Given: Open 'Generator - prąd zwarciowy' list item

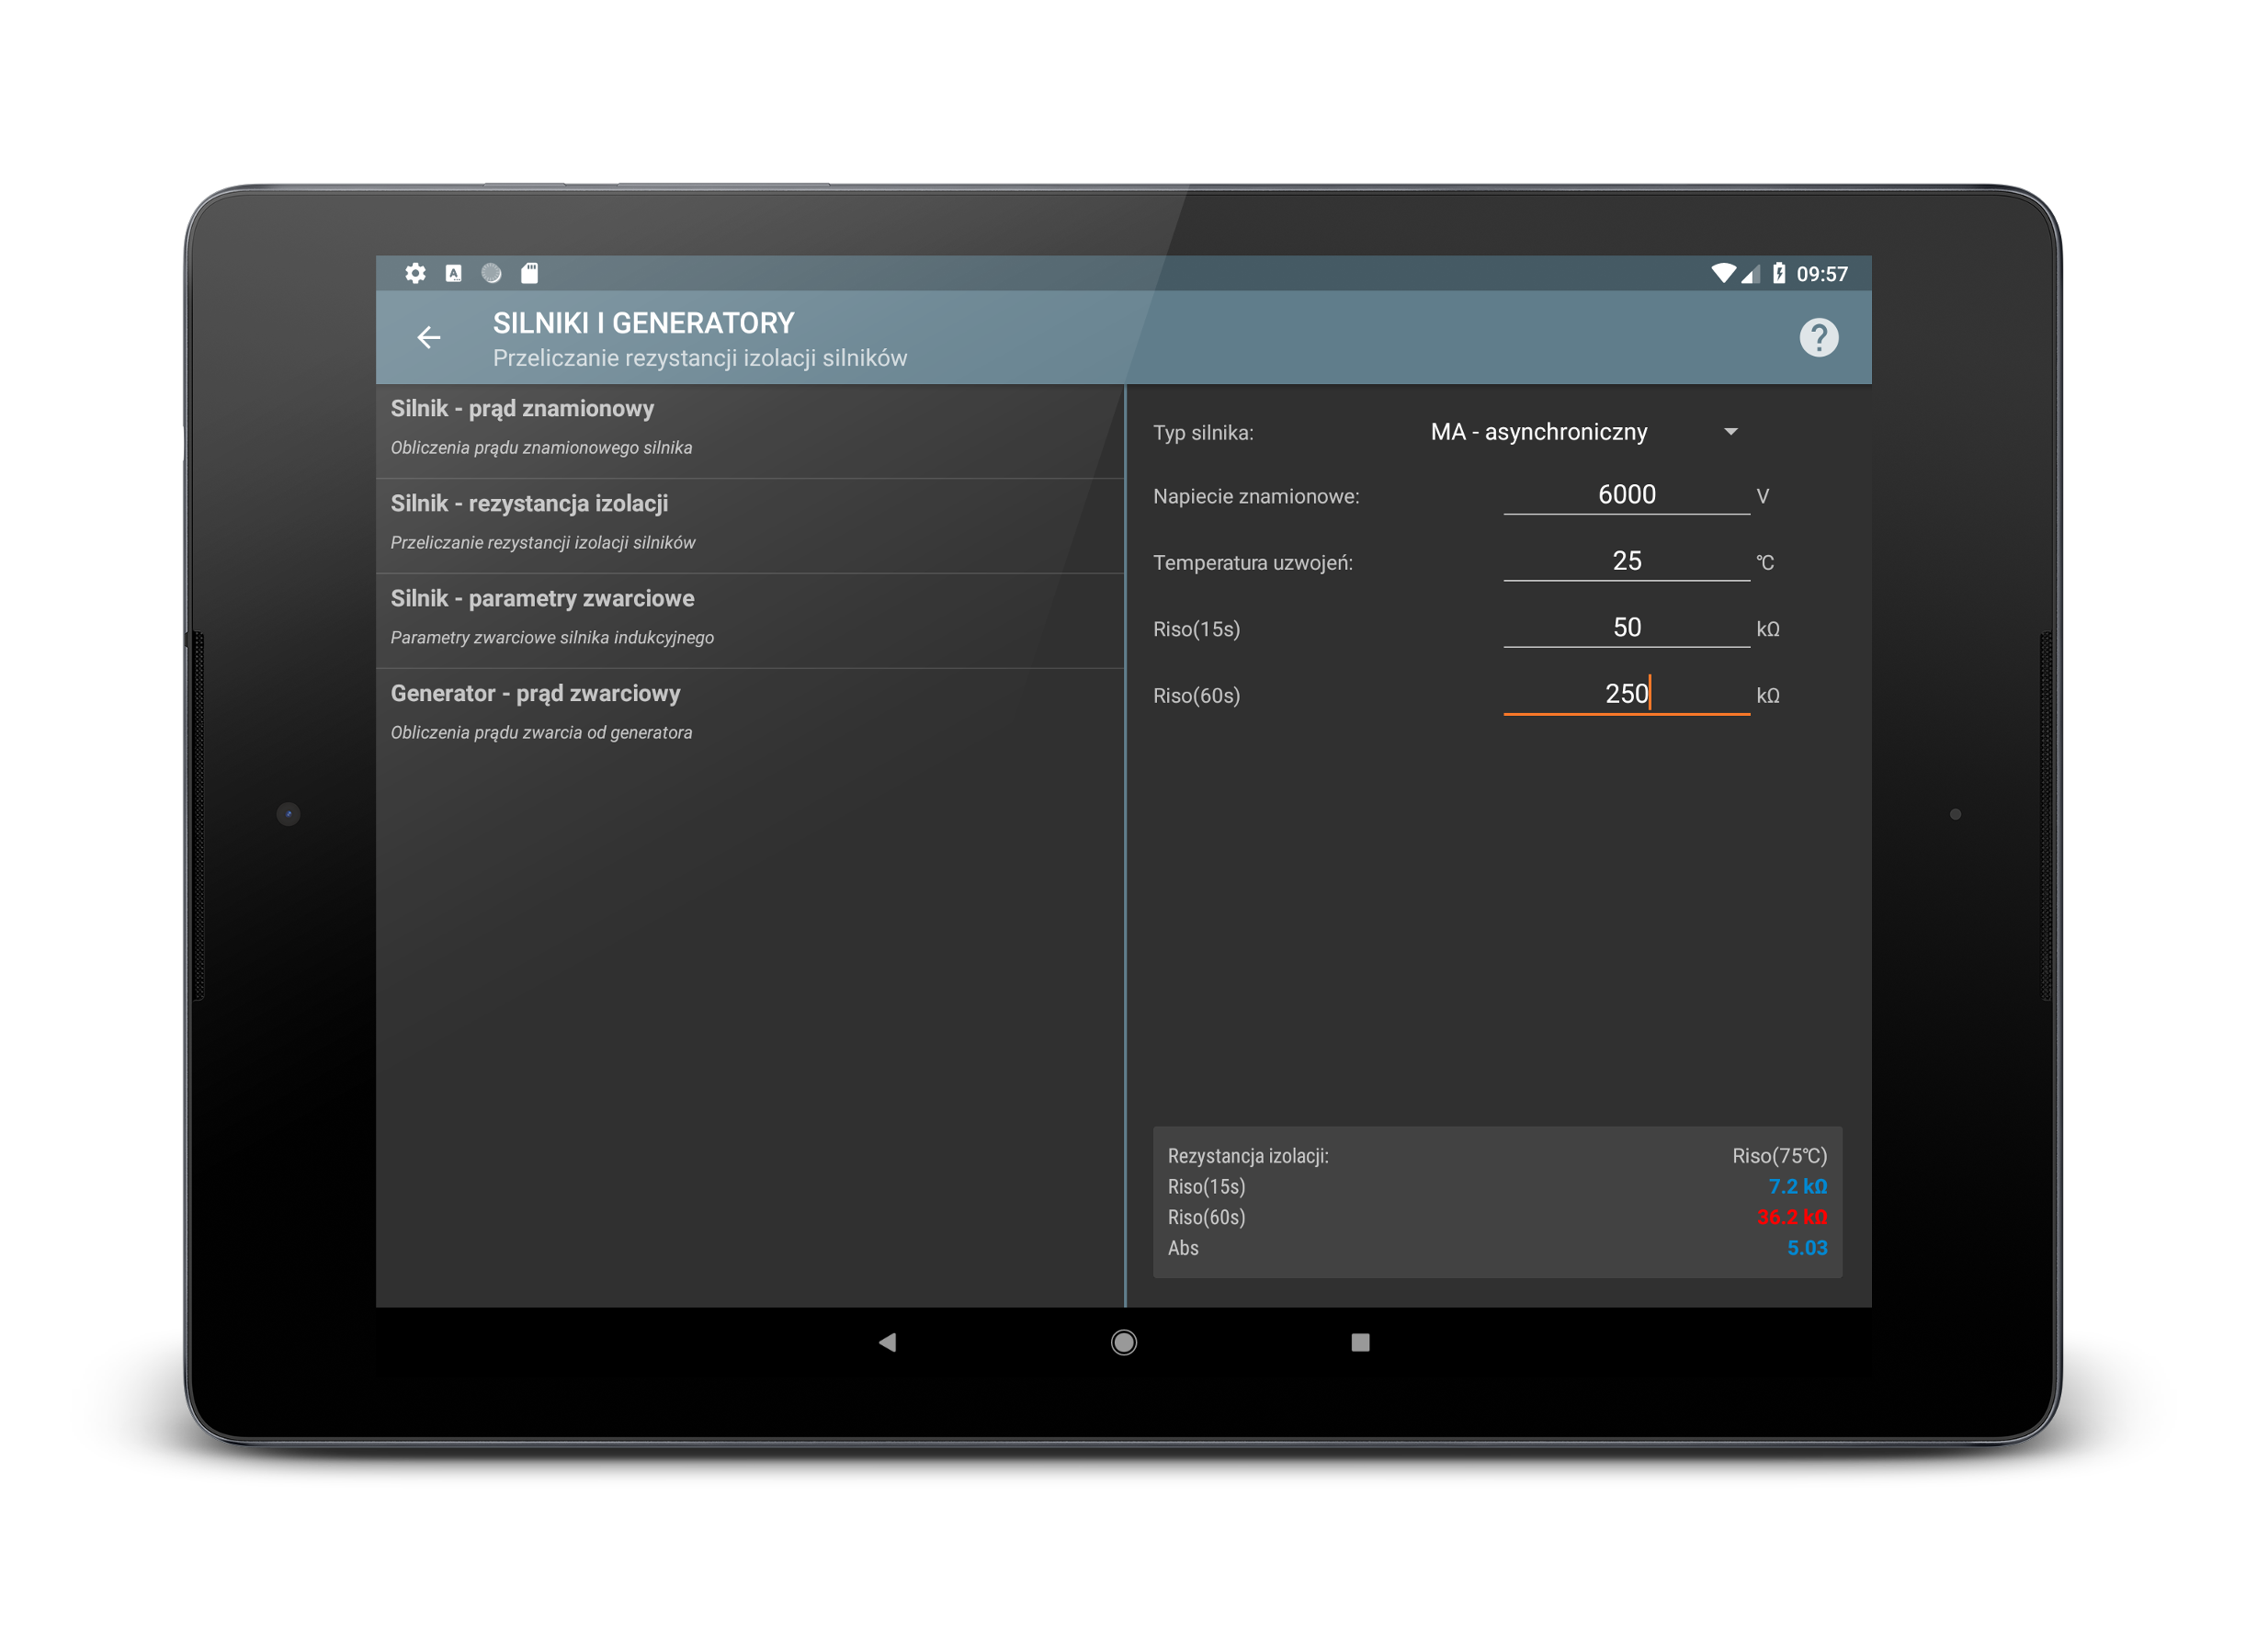Looking at the screenshot, I should [750, 716].
